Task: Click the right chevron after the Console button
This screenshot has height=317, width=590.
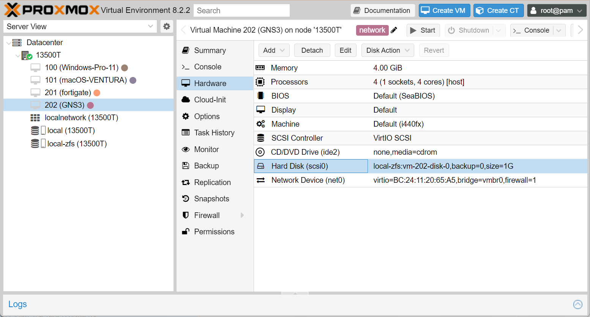Action: [580, 30]
